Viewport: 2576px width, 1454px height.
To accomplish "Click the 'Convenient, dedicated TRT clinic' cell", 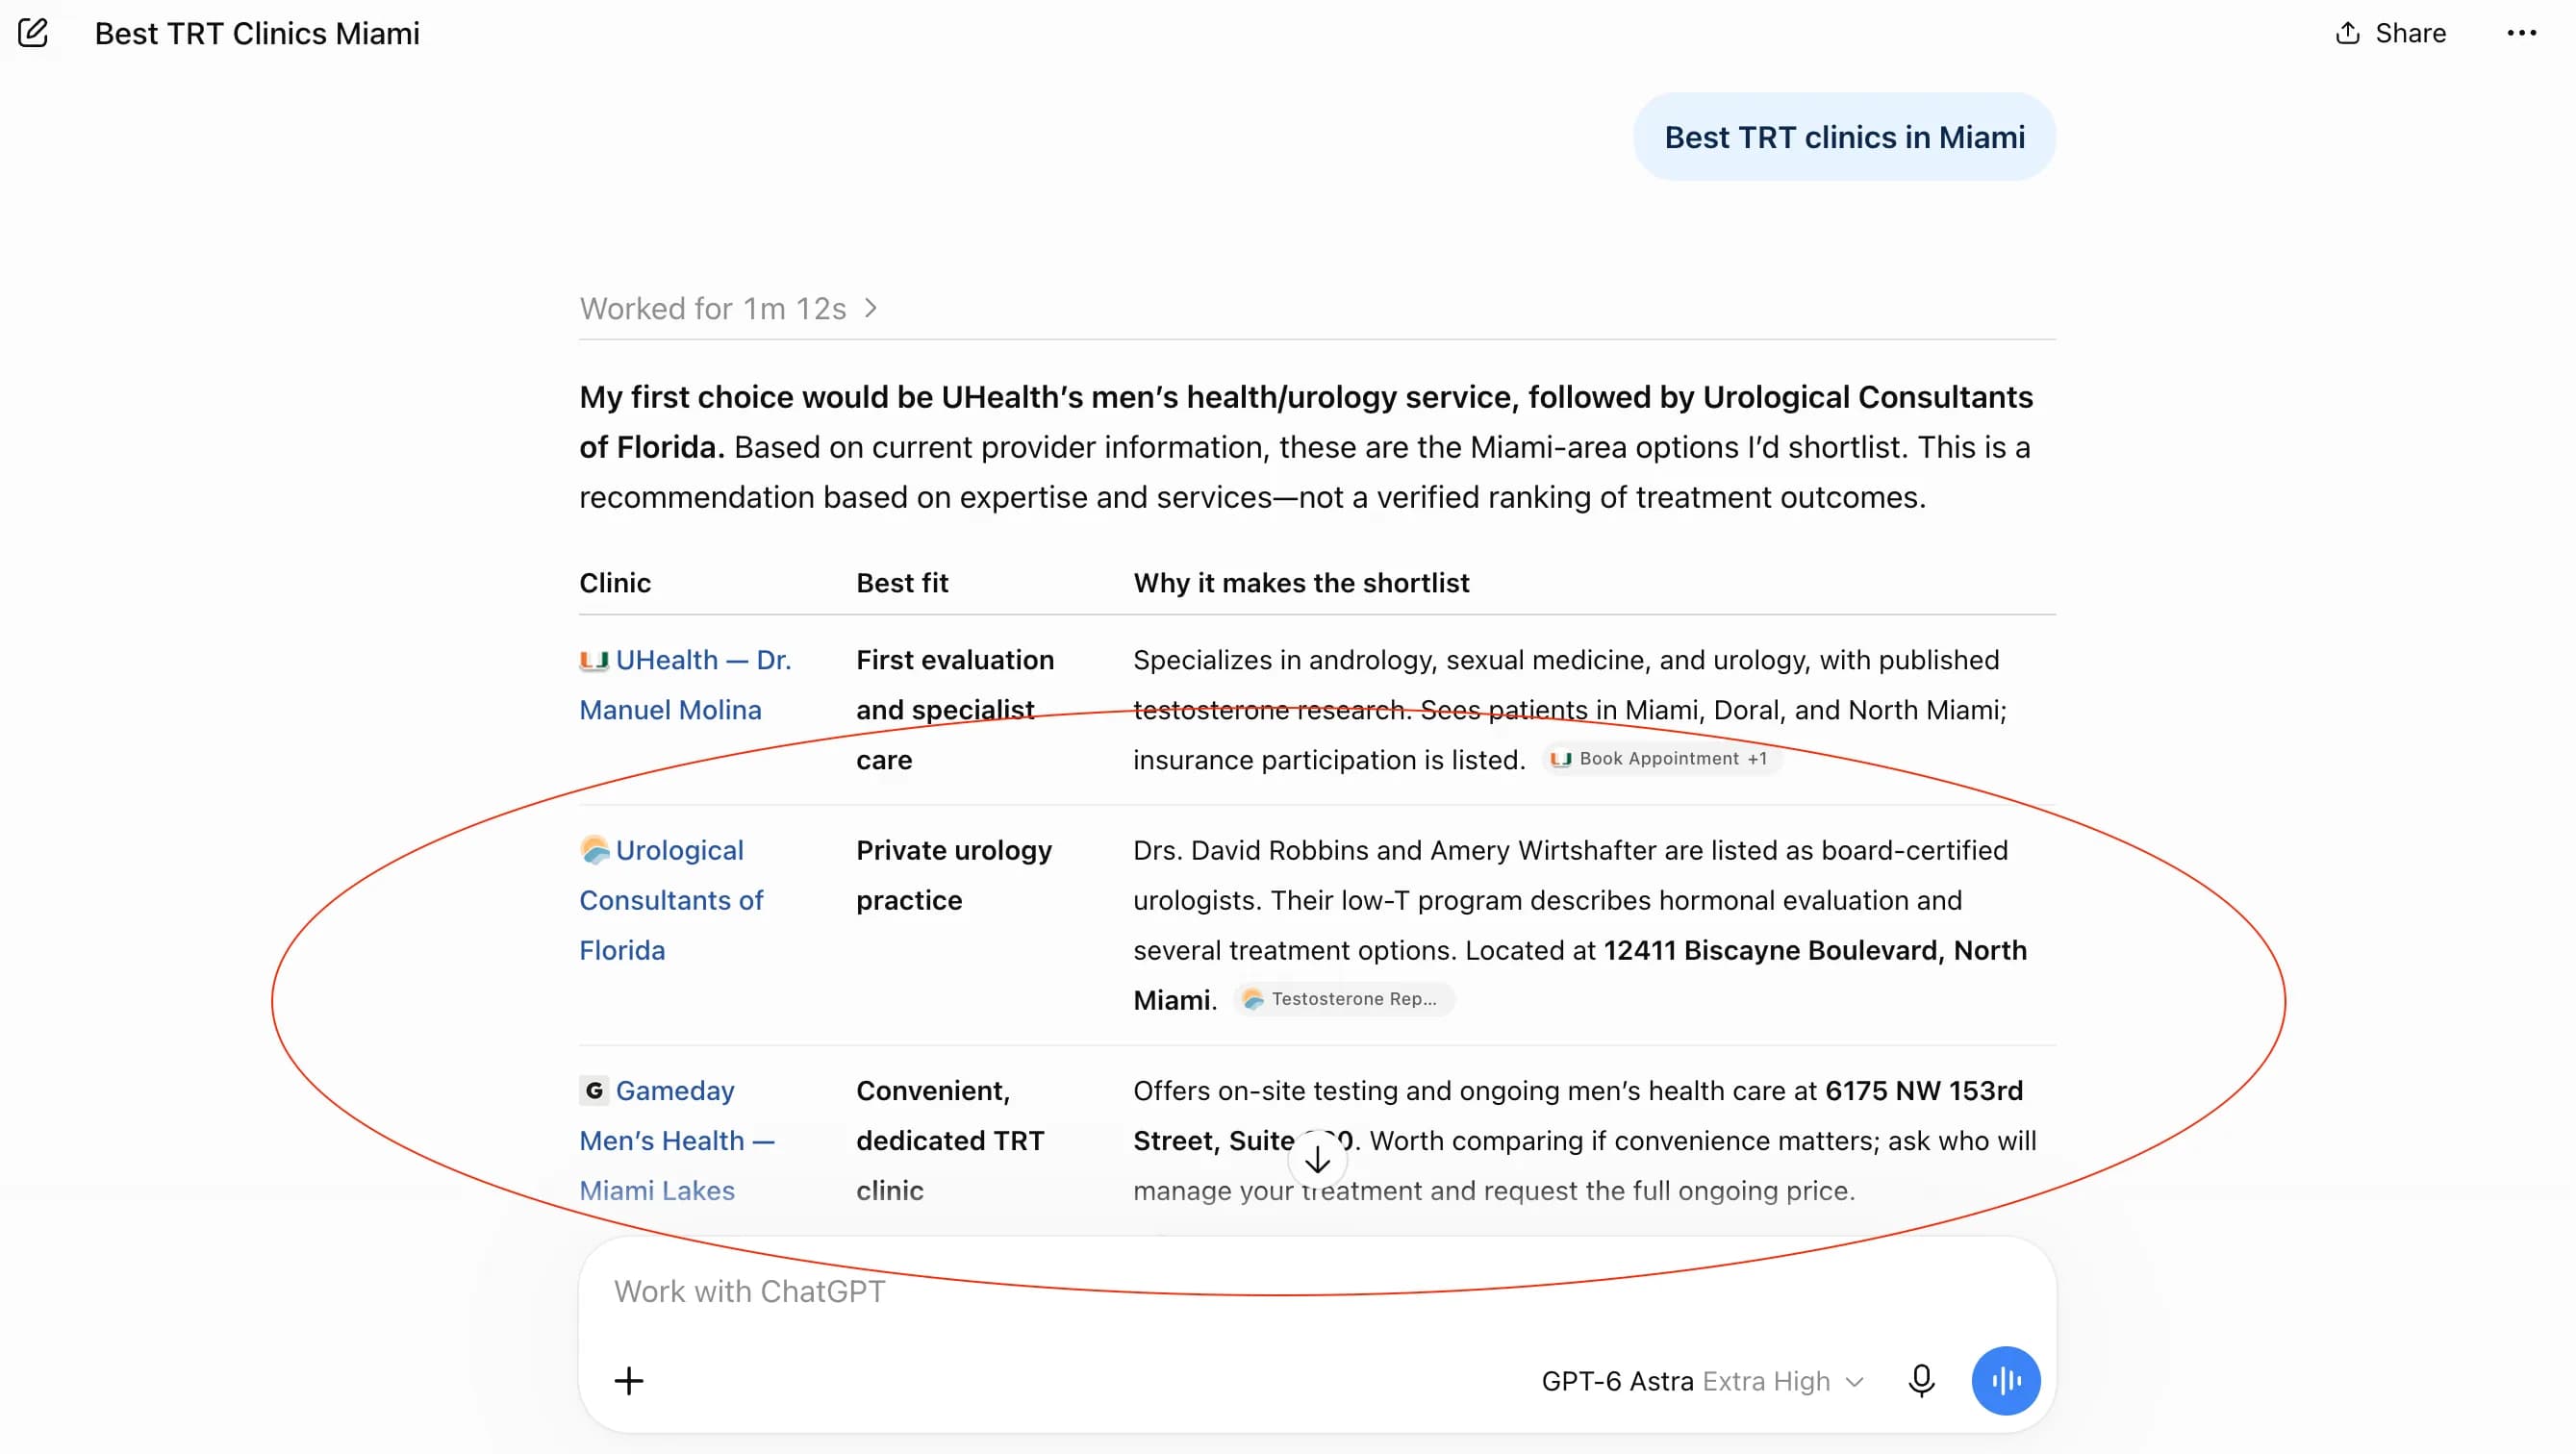I will coord(950,1140).
